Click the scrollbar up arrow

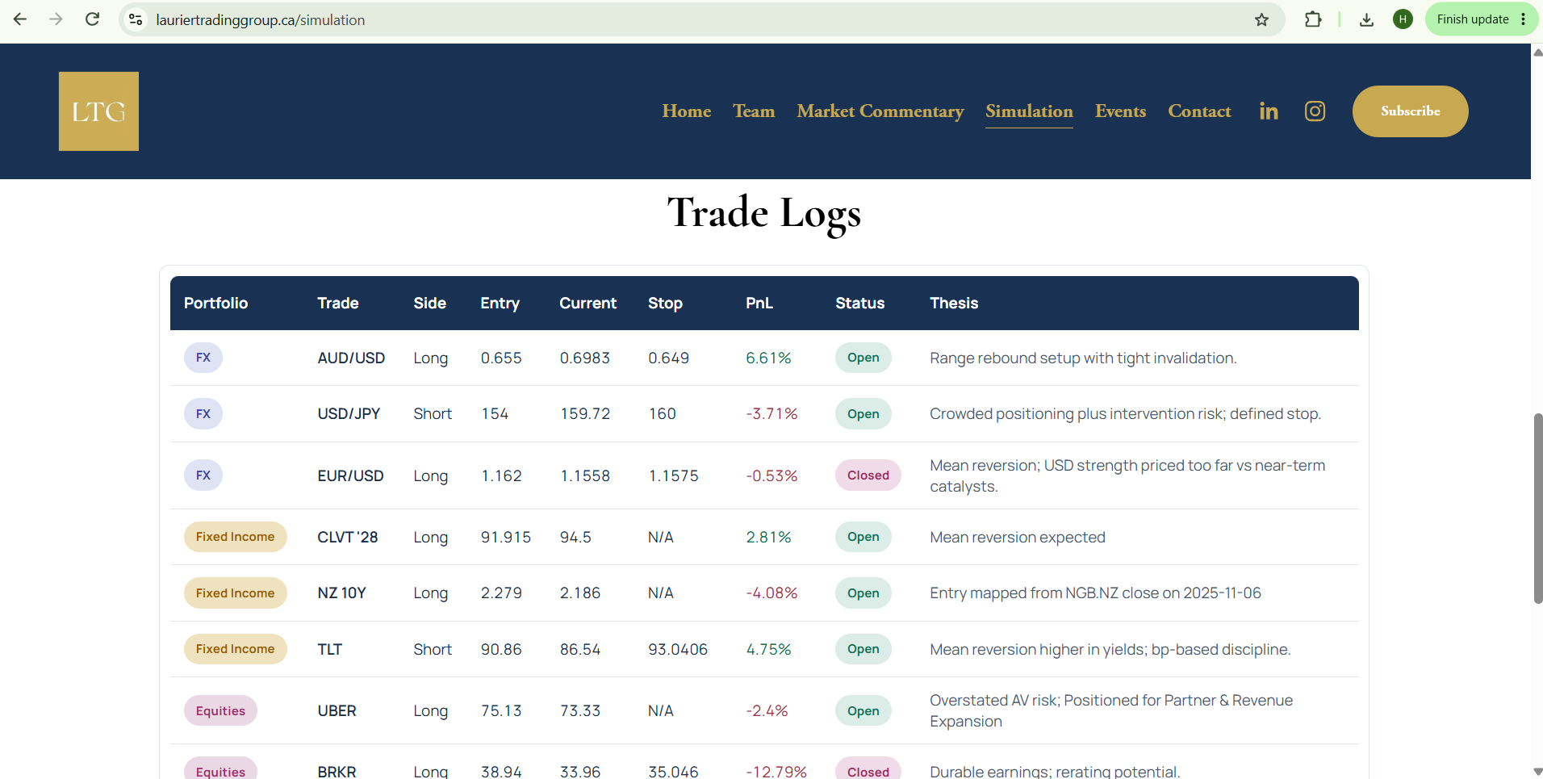(x=1537, y=52)
